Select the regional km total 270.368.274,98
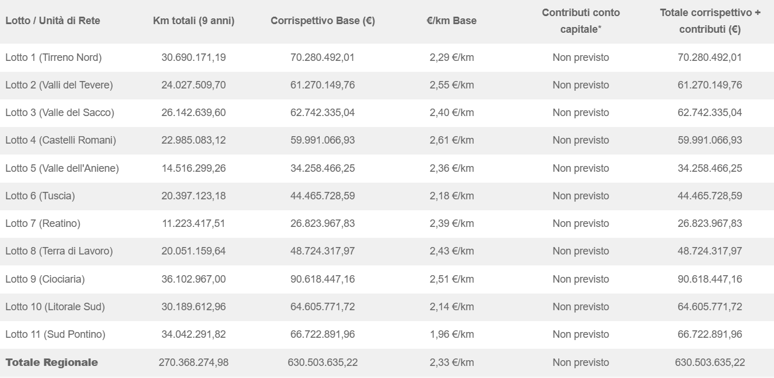Screen dimensions: 774x378 [193, 362]
